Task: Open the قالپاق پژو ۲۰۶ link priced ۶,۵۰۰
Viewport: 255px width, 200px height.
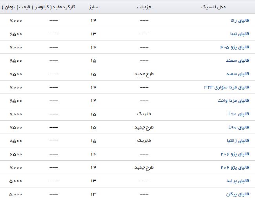Action: click(x=235, y=154)
